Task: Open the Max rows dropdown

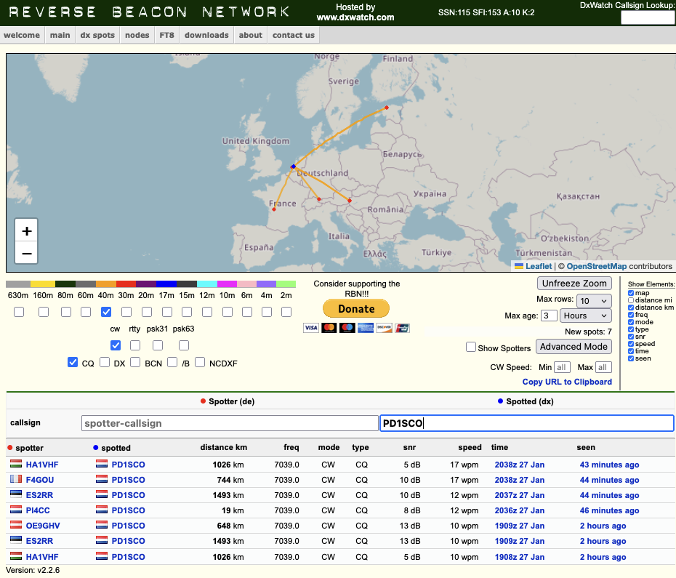Action: 594,301
